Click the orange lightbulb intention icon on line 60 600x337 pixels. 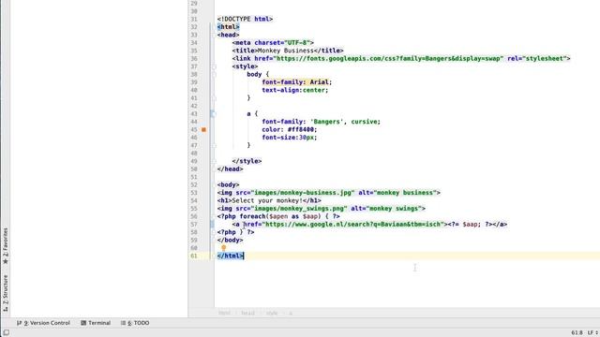[224, 247]
